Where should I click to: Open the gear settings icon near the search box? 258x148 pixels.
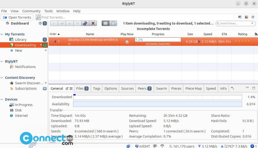[253, 17]
